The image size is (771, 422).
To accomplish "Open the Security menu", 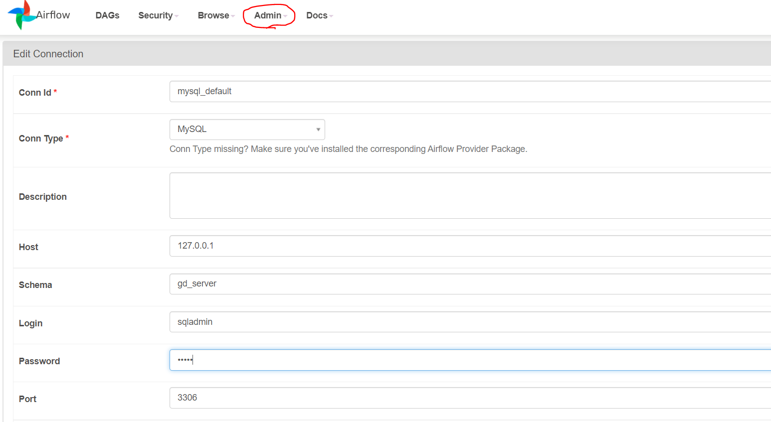I will click(x=158, y=15).
